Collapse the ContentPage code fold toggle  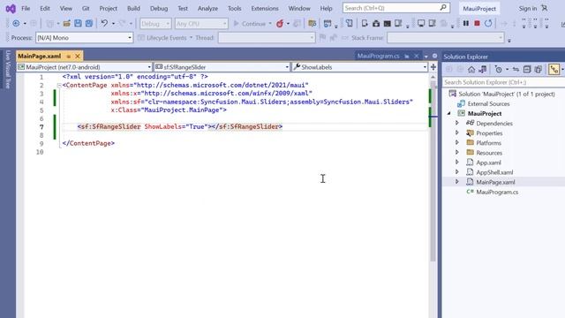pos(59,86)
